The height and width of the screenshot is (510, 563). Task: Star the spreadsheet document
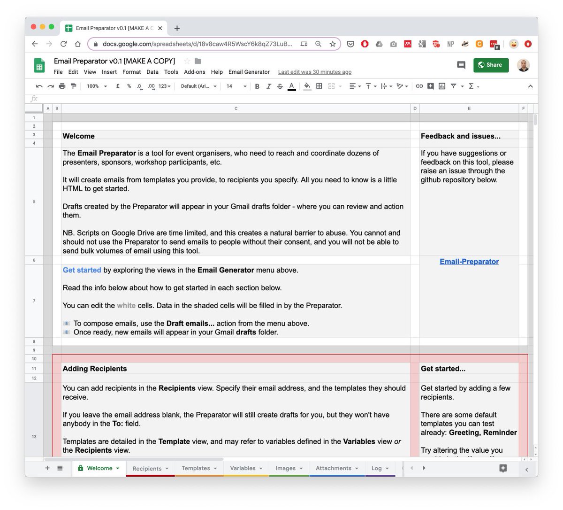[x=187, y=61]
